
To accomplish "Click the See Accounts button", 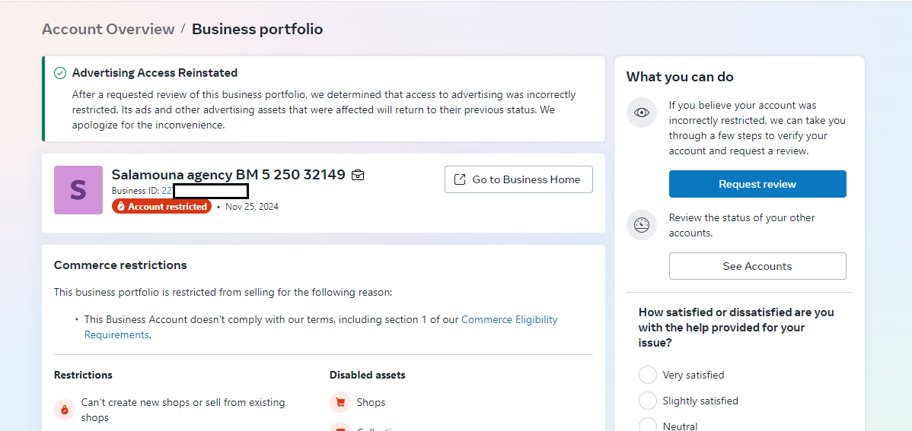I will tap(757, 266).
